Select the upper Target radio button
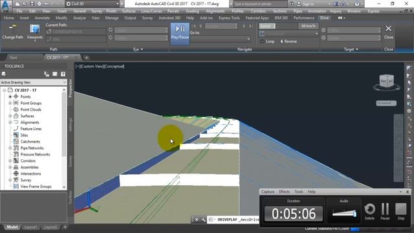414x233 pixels. (x=323, y=30)
